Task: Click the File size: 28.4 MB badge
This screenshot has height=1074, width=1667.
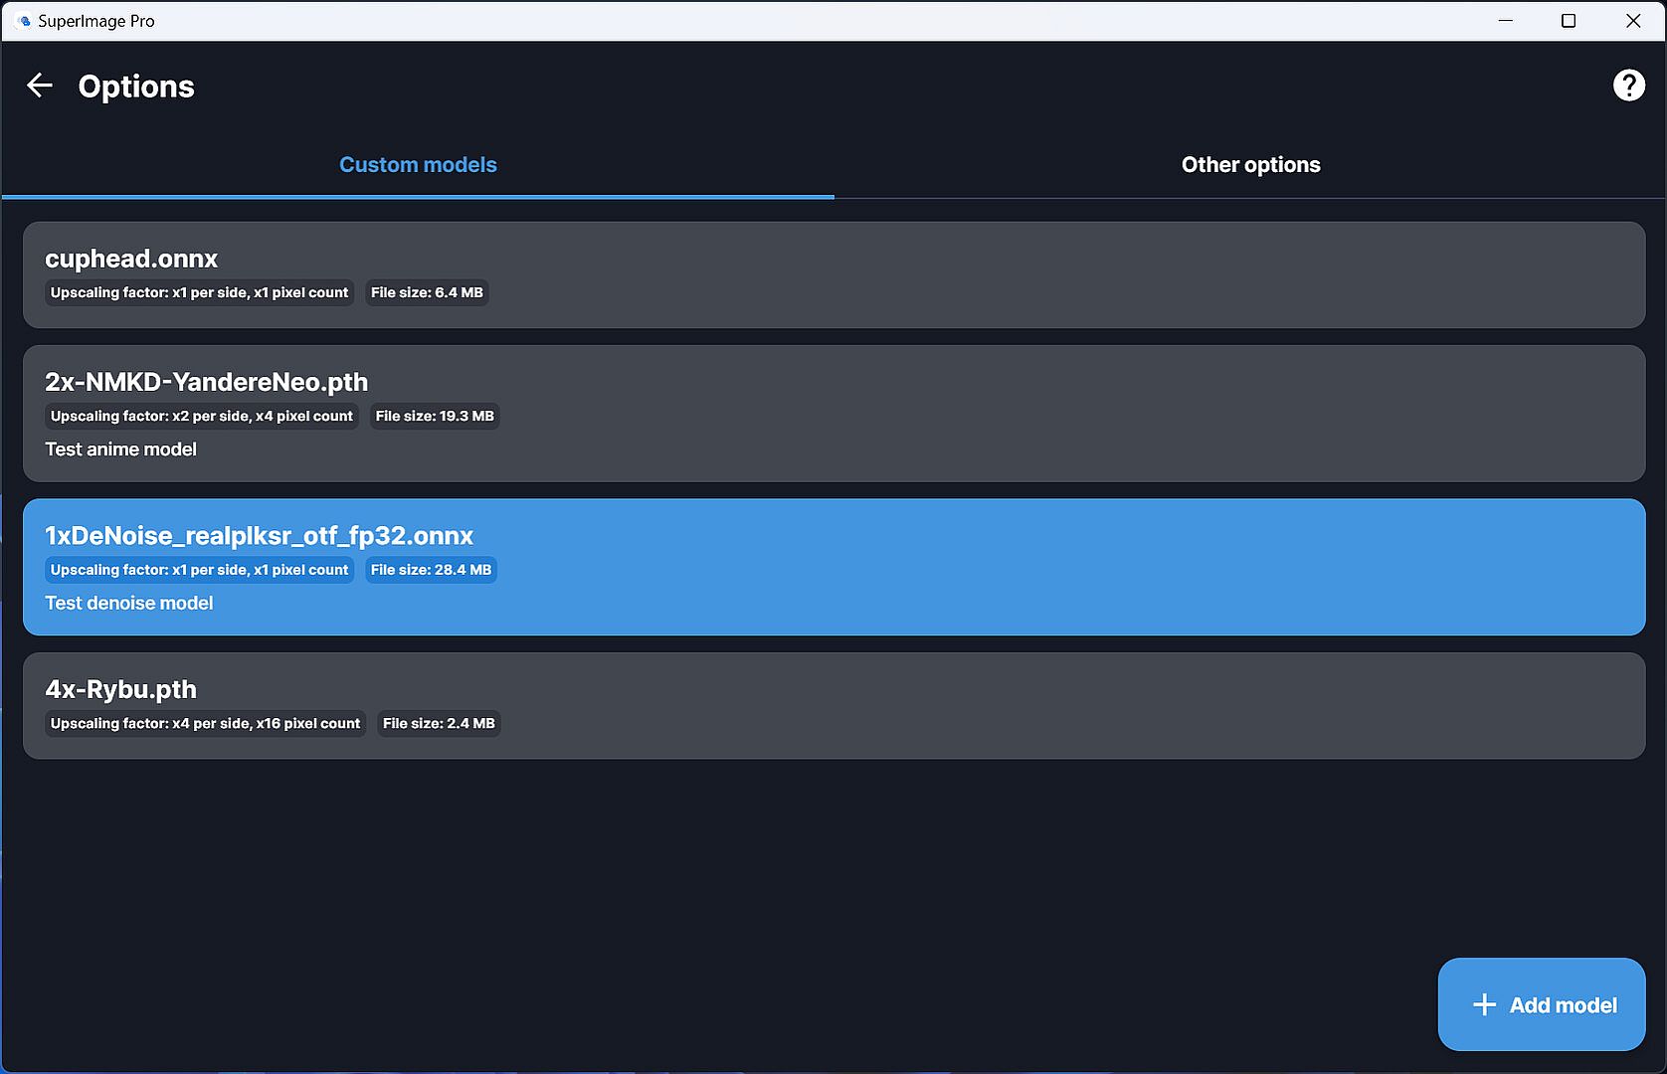Action: [431, 570]
